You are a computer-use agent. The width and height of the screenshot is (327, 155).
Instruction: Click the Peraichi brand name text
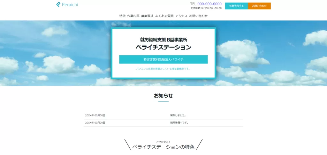[x=70, y=4]
